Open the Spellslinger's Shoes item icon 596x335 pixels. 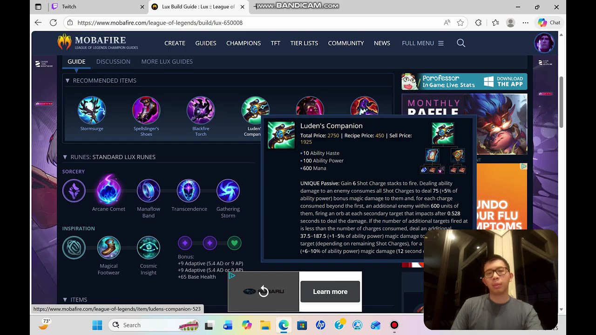coord(146,110)
